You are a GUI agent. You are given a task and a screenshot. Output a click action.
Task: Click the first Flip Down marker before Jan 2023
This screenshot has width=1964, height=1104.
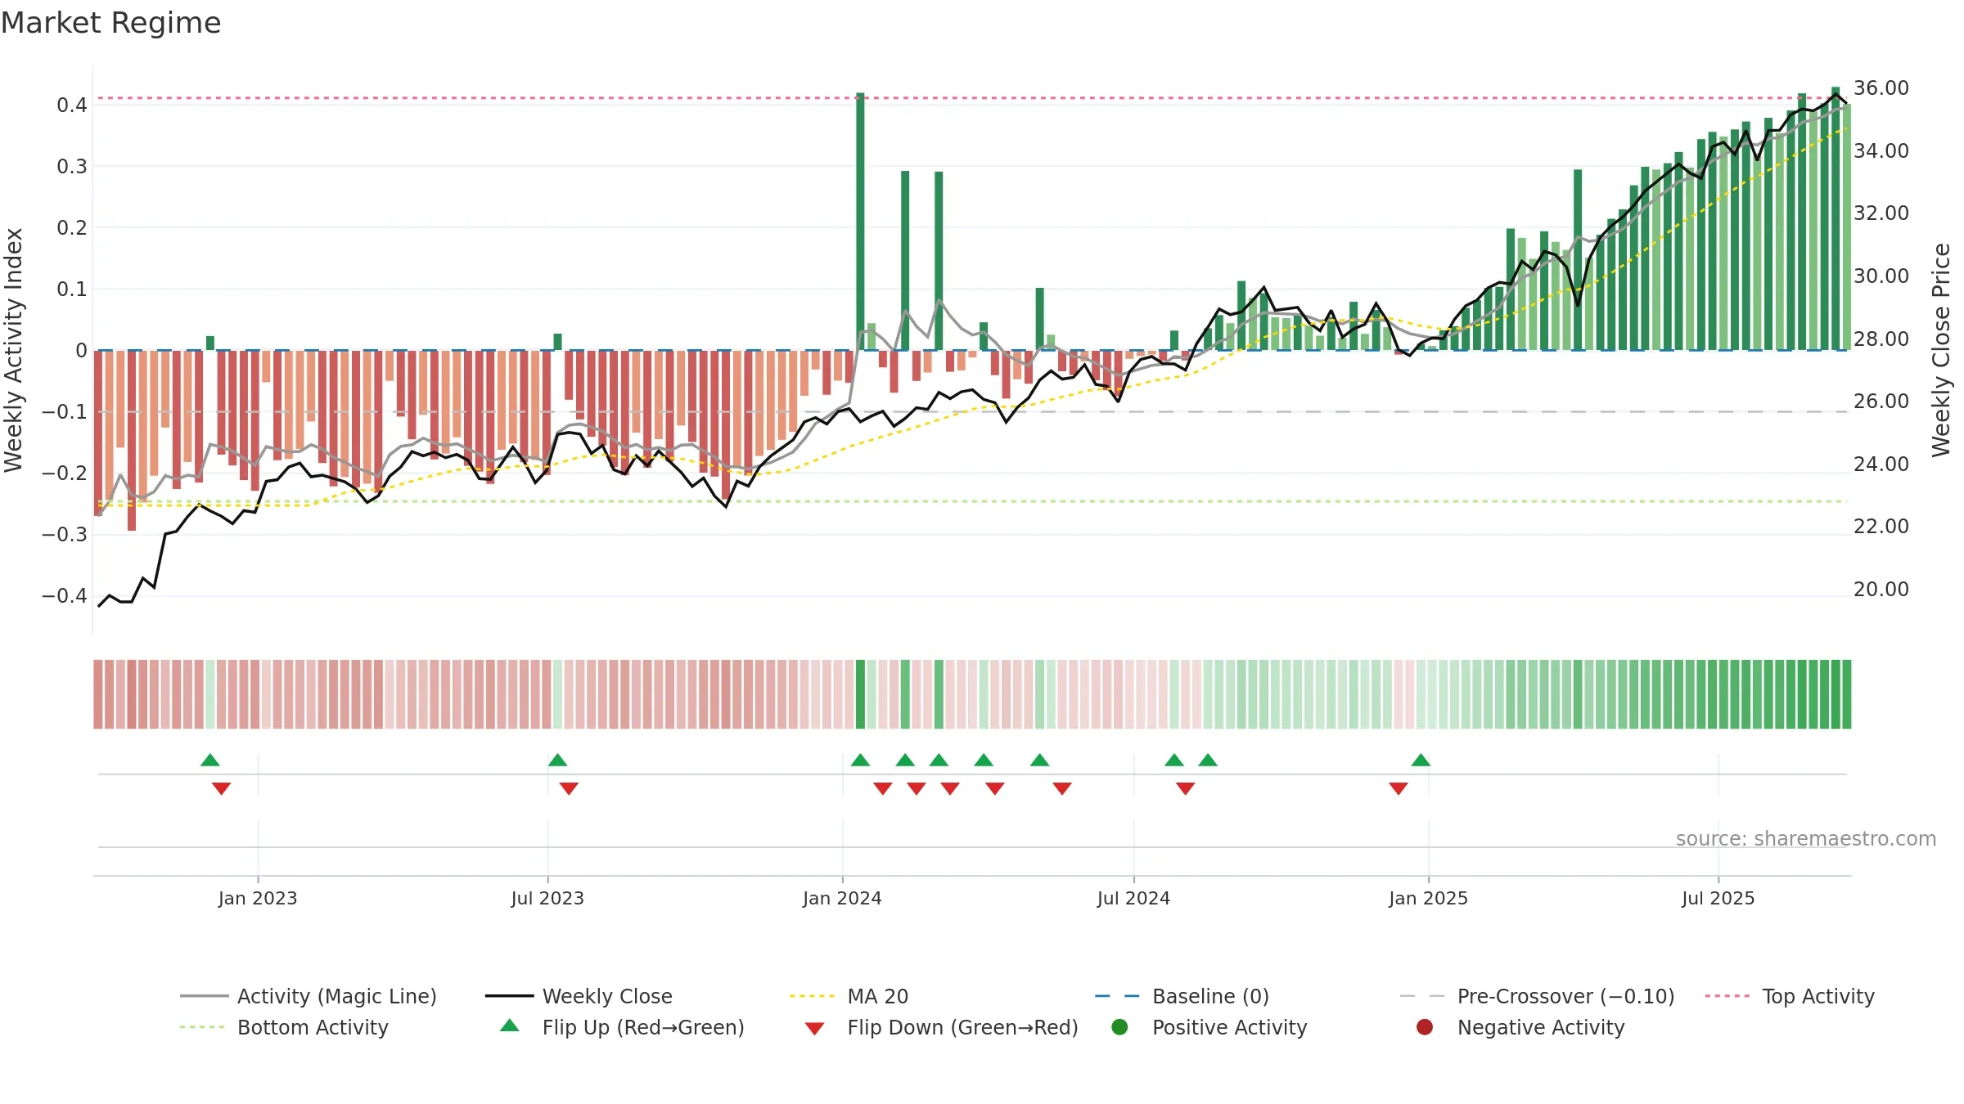(222, 788)
